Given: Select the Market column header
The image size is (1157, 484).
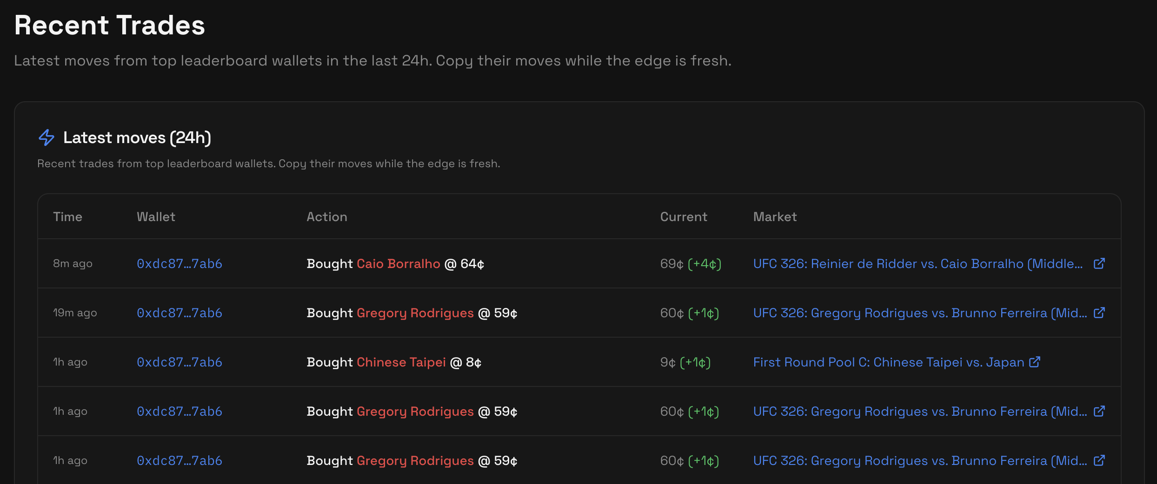Looking at the screenshot, I should click(775, 216).
